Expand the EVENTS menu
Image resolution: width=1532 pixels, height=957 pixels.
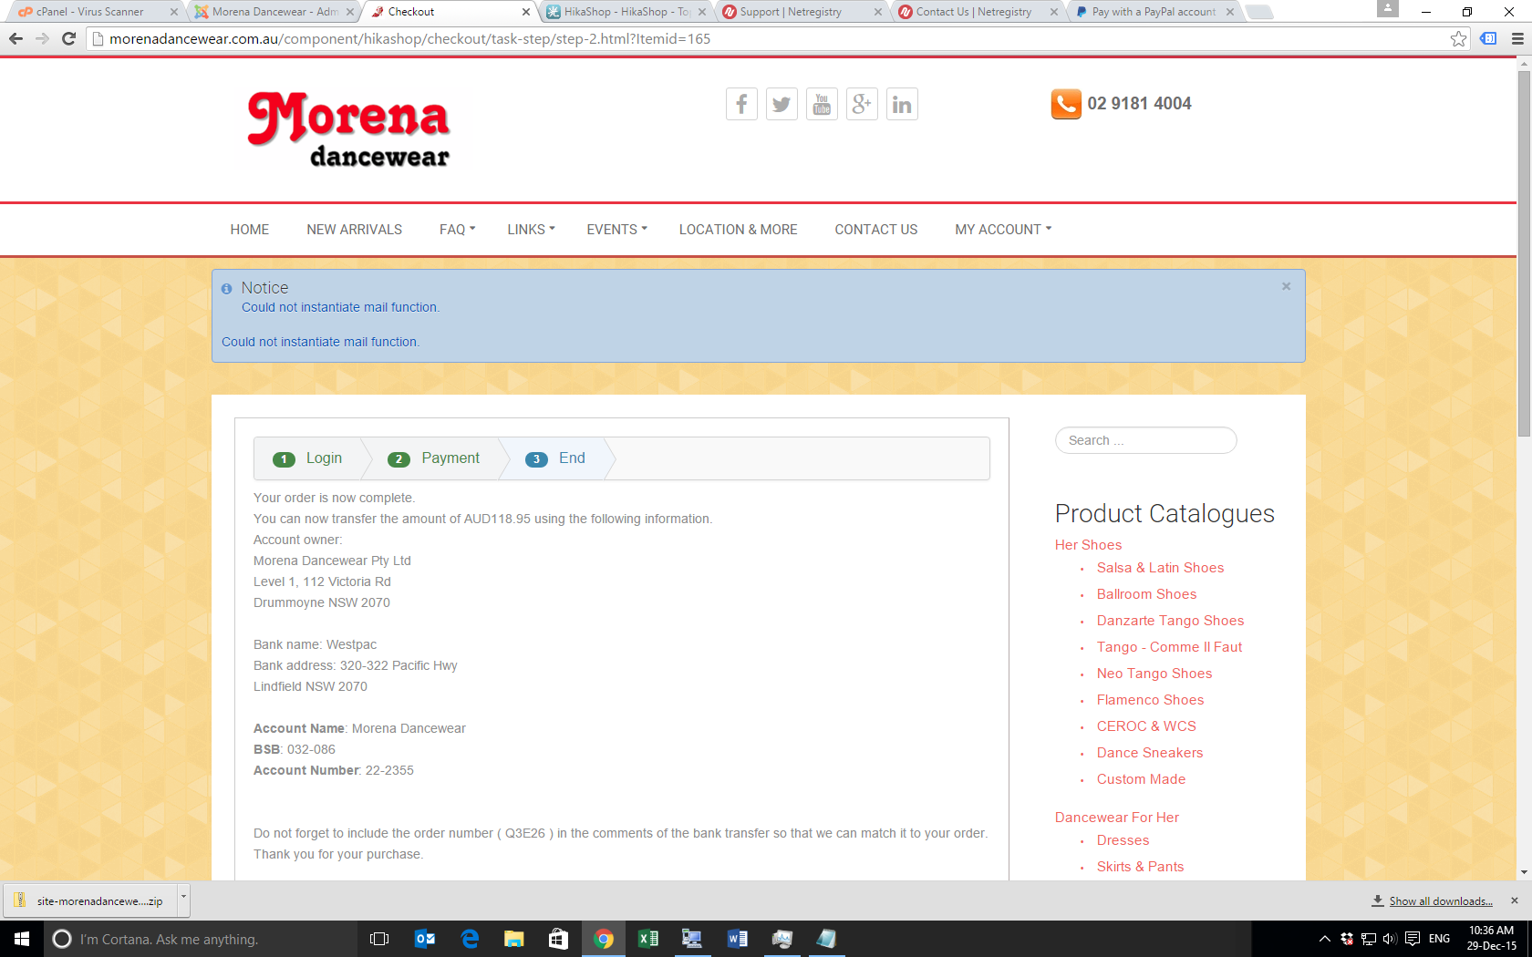[617, 230]
